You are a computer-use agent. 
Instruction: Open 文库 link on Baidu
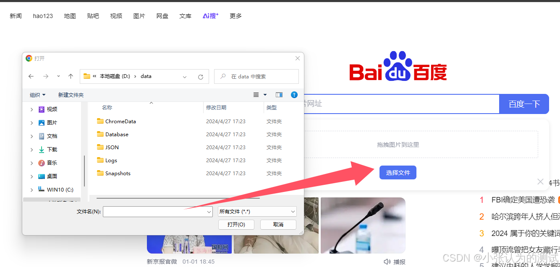coord(185,16)
